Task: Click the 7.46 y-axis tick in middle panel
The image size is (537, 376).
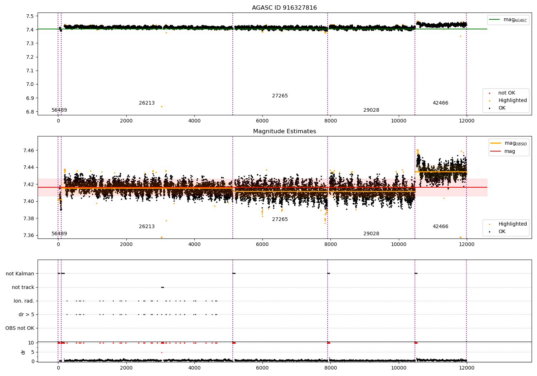Action: (29, 150)
